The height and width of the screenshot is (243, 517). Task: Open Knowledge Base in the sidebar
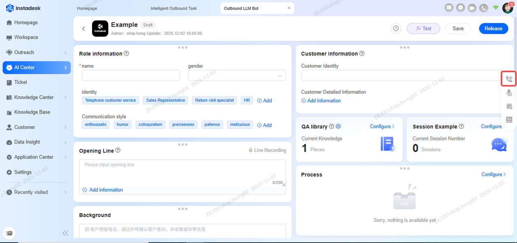(x=32, y=112)
